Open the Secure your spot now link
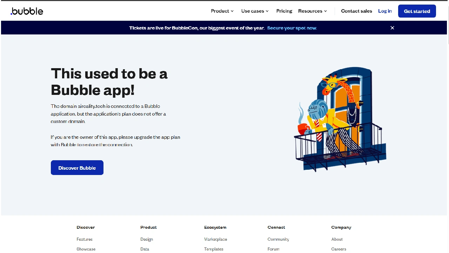This screenshot has height=253, width=449. pos(291,28)
